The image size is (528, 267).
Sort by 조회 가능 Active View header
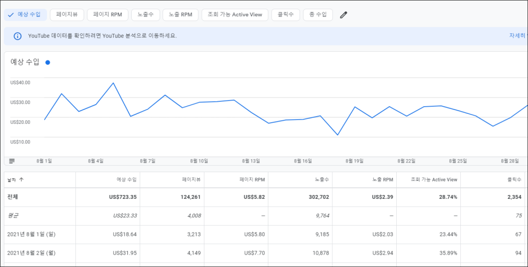click(434, 180)
